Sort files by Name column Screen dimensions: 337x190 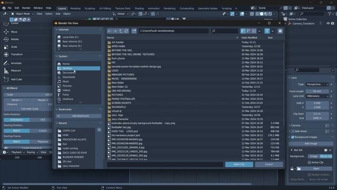pos(111,37)
